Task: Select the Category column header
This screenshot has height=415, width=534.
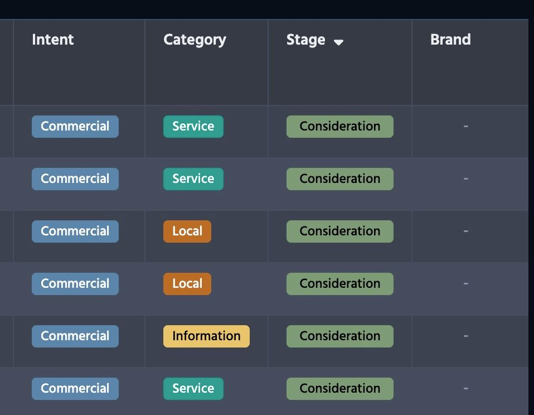Action: 195,40
